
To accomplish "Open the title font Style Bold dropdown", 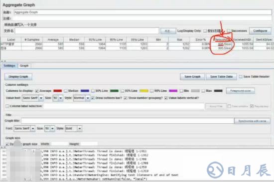I will pos(73,129).
